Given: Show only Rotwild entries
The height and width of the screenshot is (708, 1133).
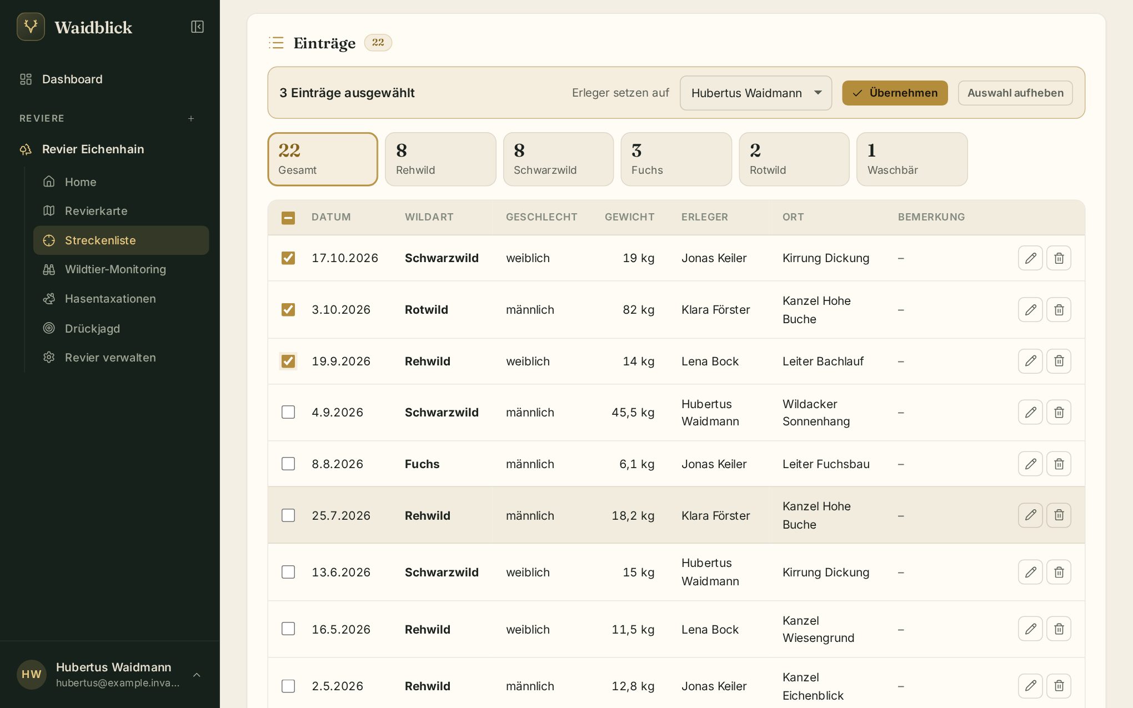Looking at the screenshot, I should [794, 159].
